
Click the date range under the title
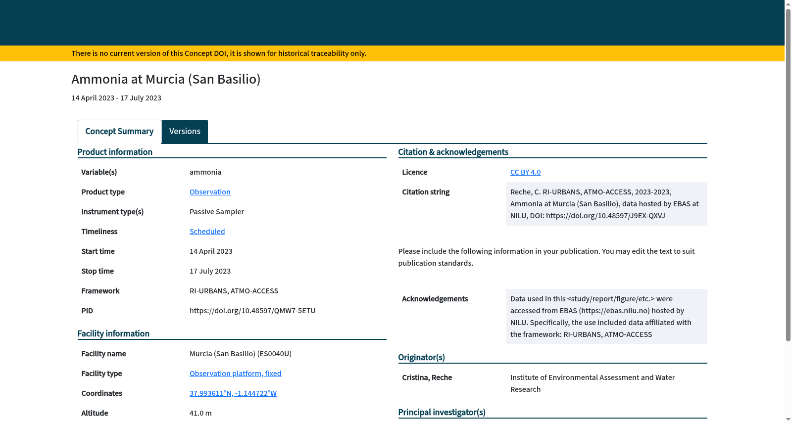116,98
